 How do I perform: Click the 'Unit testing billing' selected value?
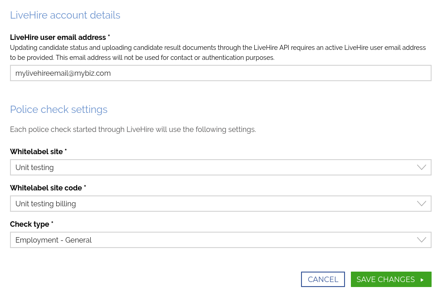[x=45, y=204]
